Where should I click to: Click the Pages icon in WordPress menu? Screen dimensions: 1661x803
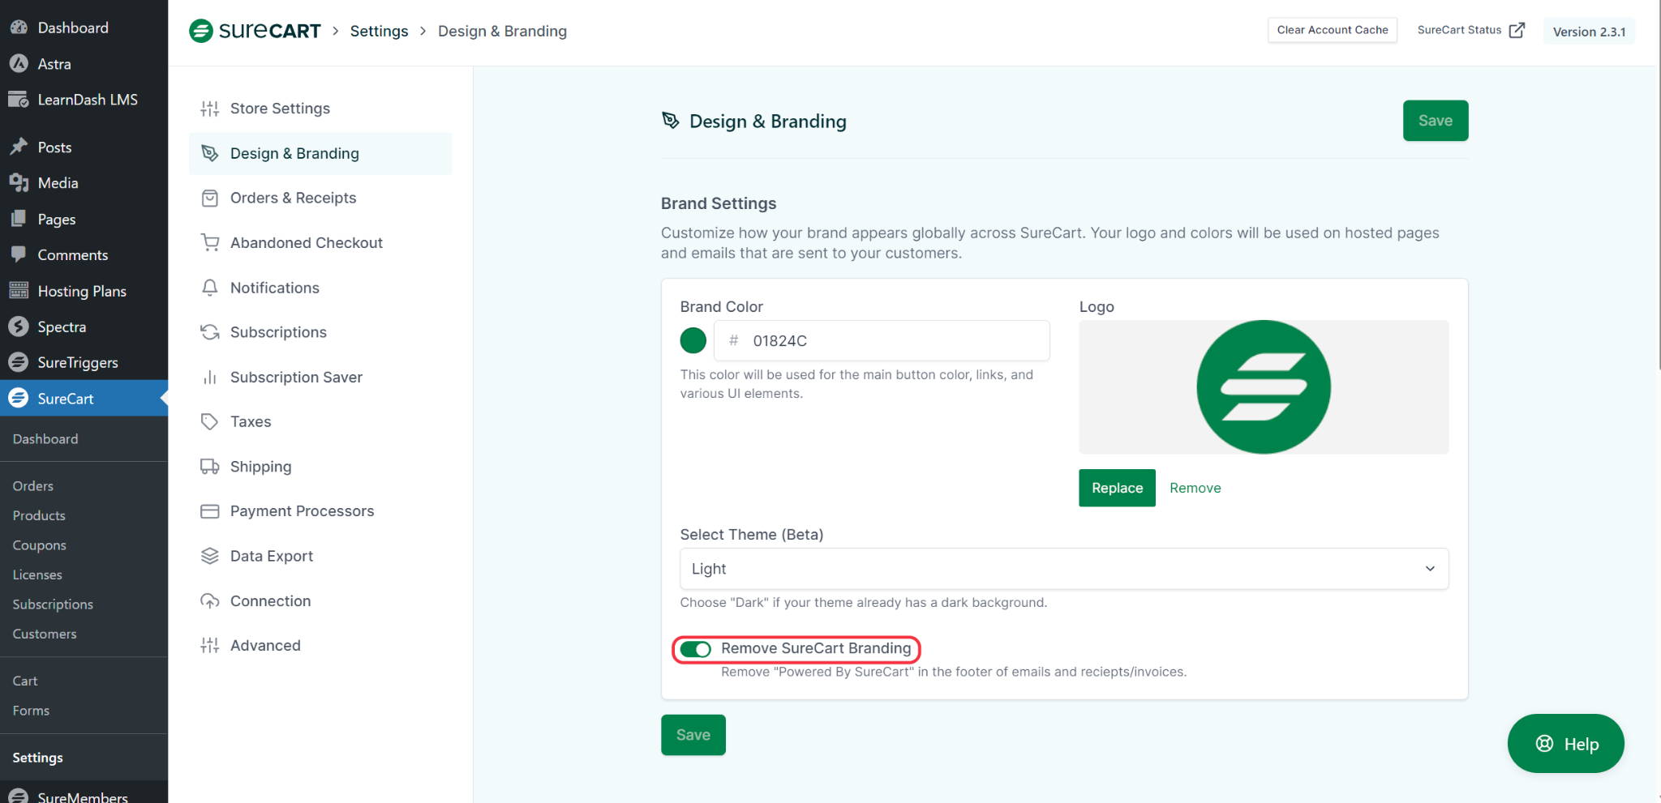(x=19, y=219)
